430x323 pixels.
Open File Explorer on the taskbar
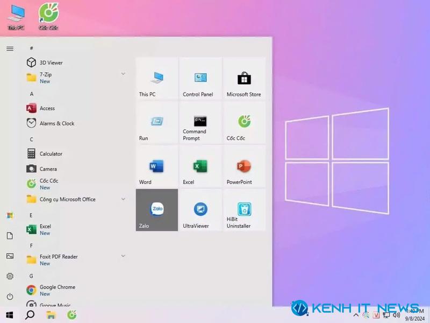(51, 315)
